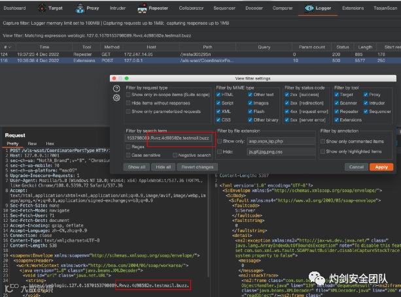This screenshot has height=297, width=401.
Task: Uncheck Other text MIME type
Action: tap(250, 95)
